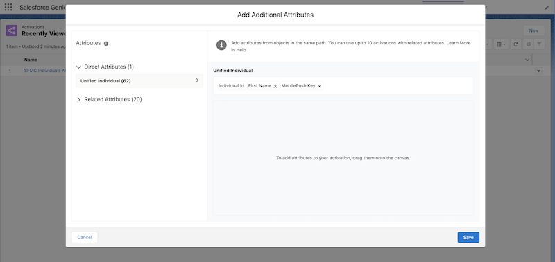Image resolution: width=555 pixels, height=262 pixels.
Task: Click the MobilePush Key pill label
Action: pos(298,86)
